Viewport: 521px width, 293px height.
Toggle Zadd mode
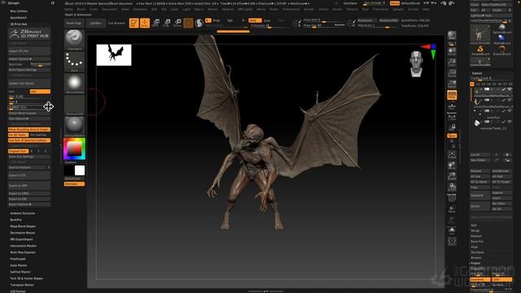255,20
